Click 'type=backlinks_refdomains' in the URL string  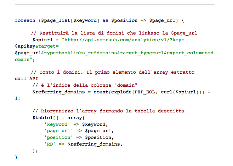tap(80, 53)
